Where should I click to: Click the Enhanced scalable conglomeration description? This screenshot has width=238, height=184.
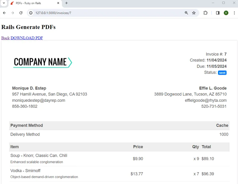(37, 162)
